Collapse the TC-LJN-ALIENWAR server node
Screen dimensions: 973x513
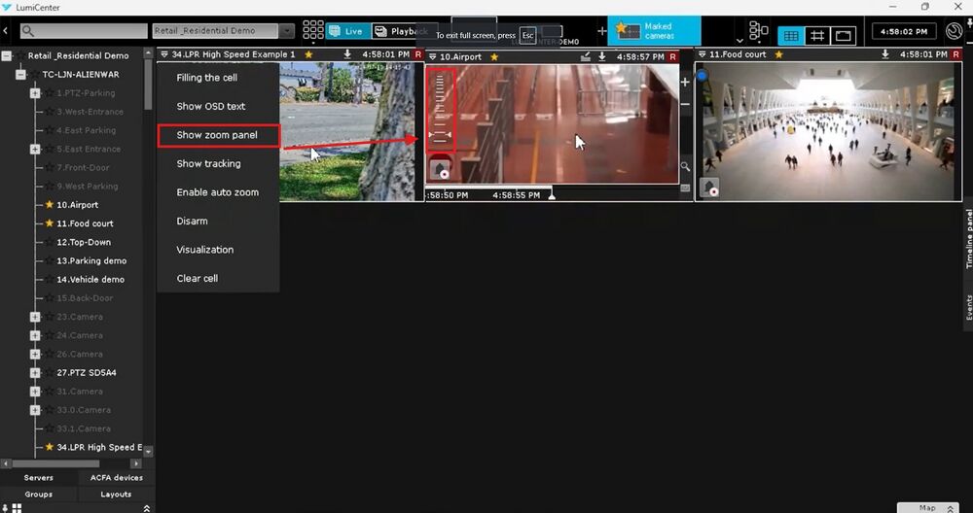coord(20,75)
